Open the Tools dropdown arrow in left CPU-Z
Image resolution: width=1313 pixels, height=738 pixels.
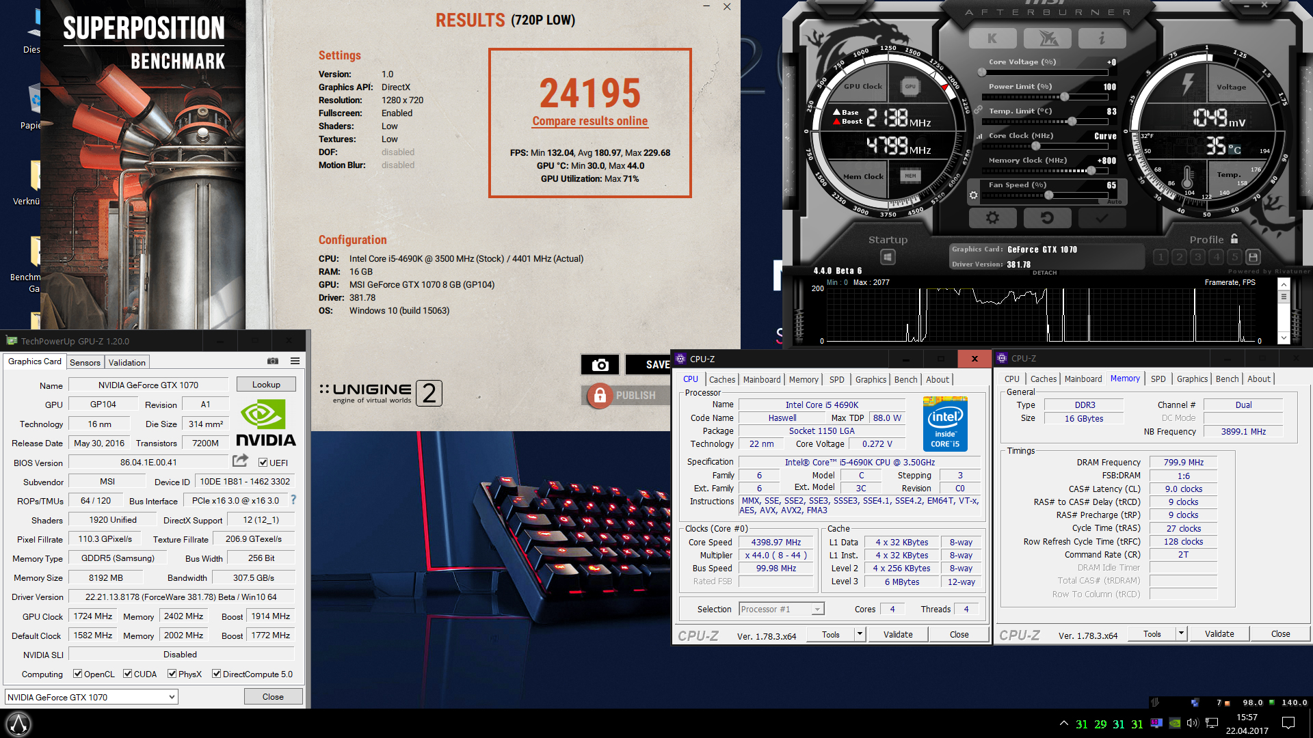tap(860, 634)
